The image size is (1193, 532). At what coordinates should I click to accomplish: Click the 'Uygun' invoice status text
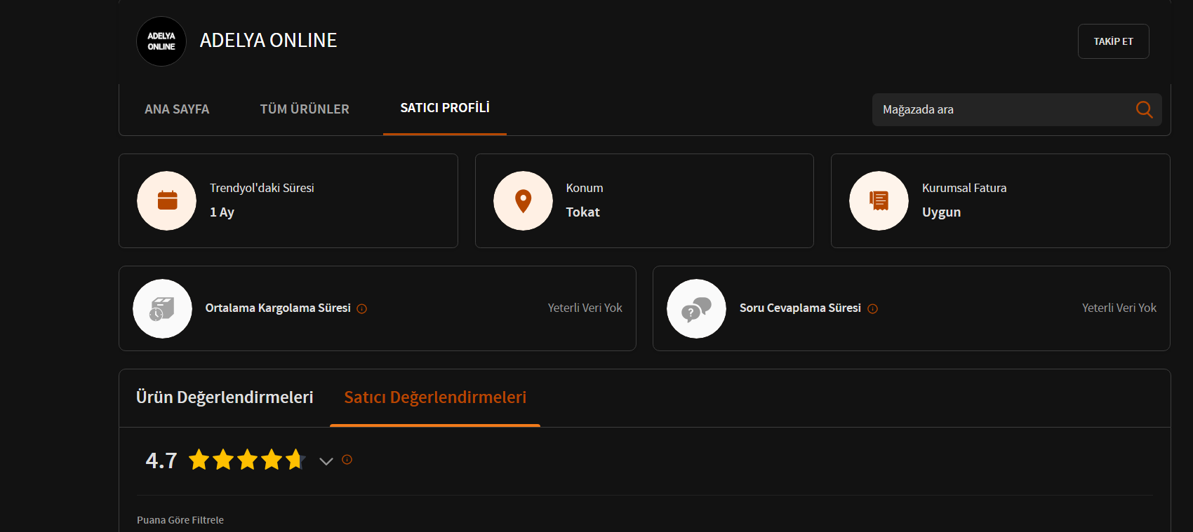(941, 212)
